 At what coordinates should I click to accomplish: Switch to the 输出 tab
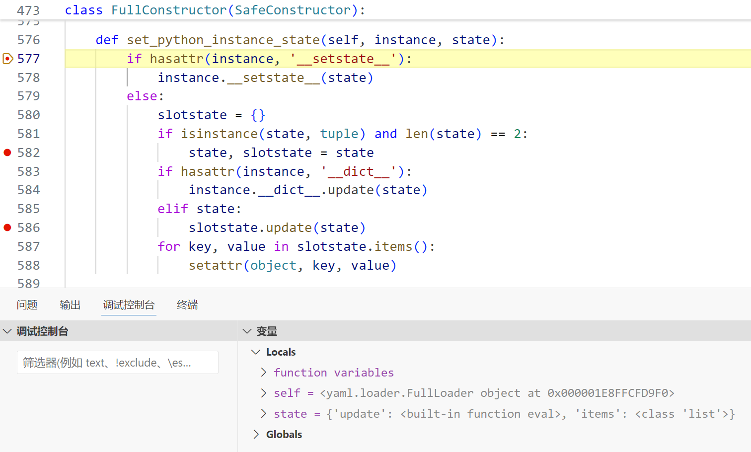[x=70, y=305]
